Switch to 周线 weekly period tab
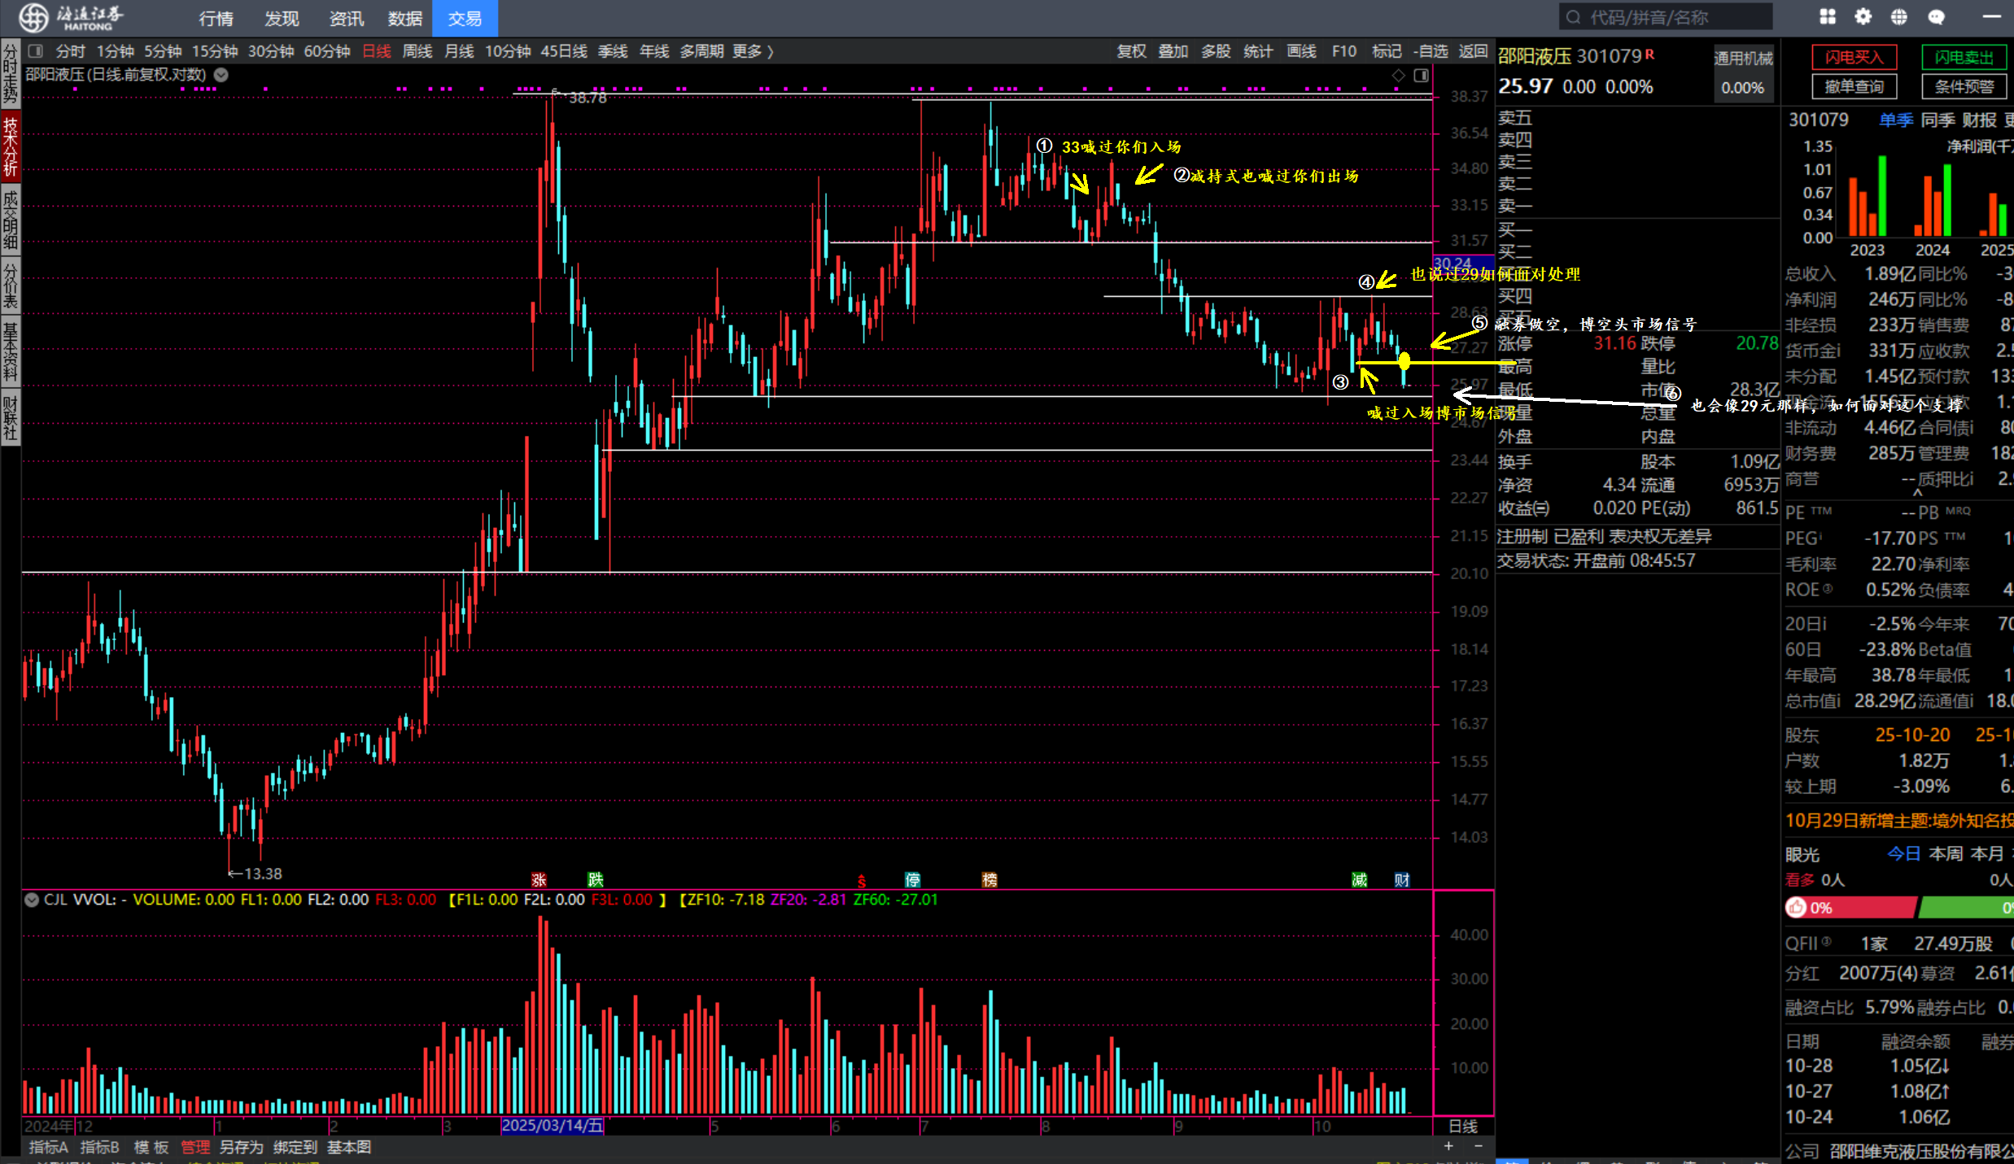 click(417, 51)
